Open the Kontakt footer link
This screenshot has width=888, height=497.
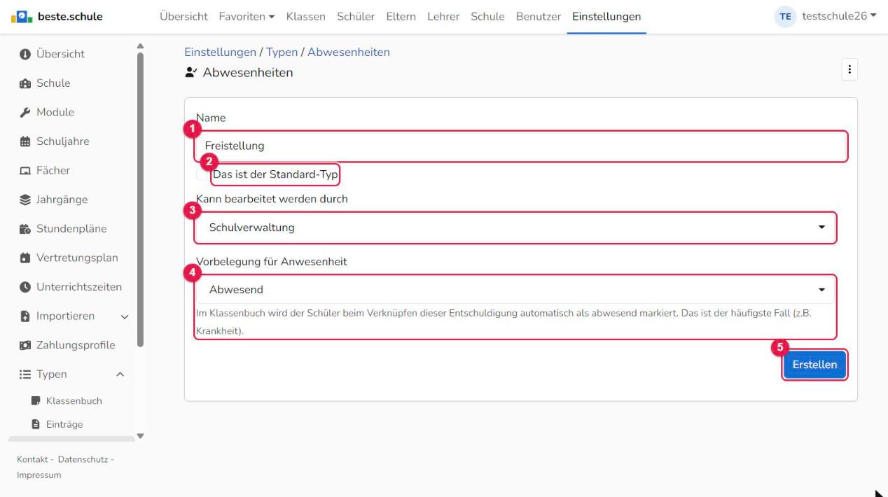point(32,459)
